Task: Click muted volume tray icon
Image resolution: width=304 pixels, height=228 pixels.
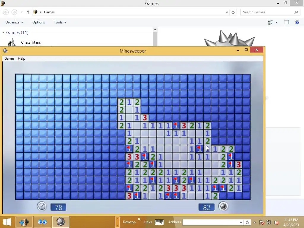Action: (x=276, y=222)
